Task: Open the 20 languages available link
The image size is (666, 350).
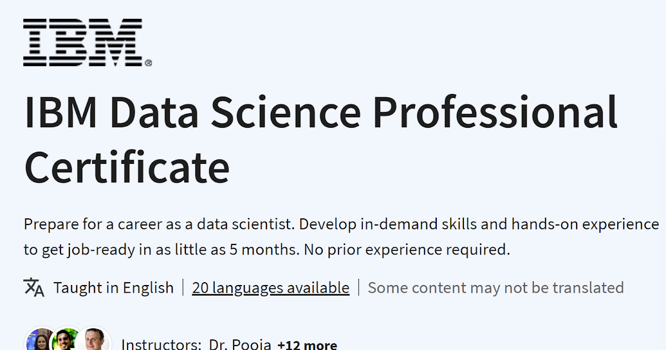Action: 271,288
